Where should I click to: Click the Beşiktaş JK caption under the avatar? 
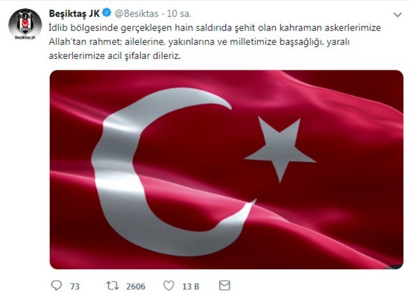25,38
